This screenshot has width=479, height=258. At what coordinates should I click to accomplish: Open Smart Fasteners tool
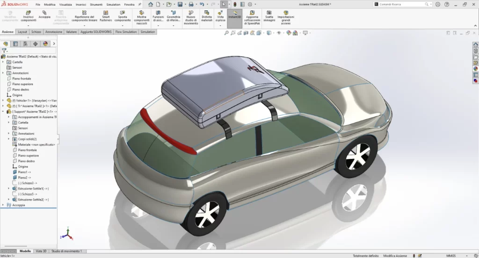click(106, 16)
